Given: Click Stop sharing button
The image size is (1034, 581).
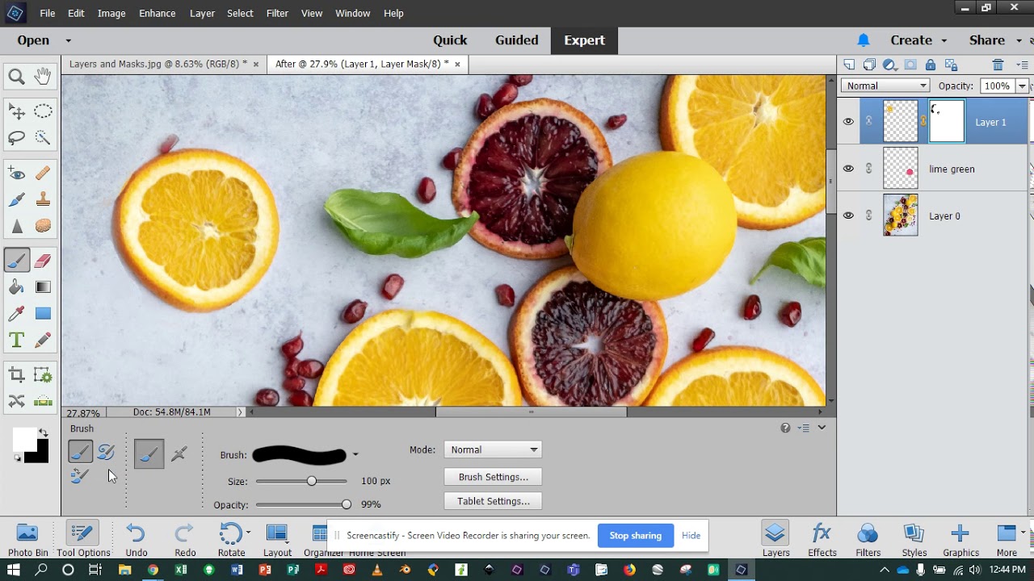Looking at the screenshot, I should [635, 535].
